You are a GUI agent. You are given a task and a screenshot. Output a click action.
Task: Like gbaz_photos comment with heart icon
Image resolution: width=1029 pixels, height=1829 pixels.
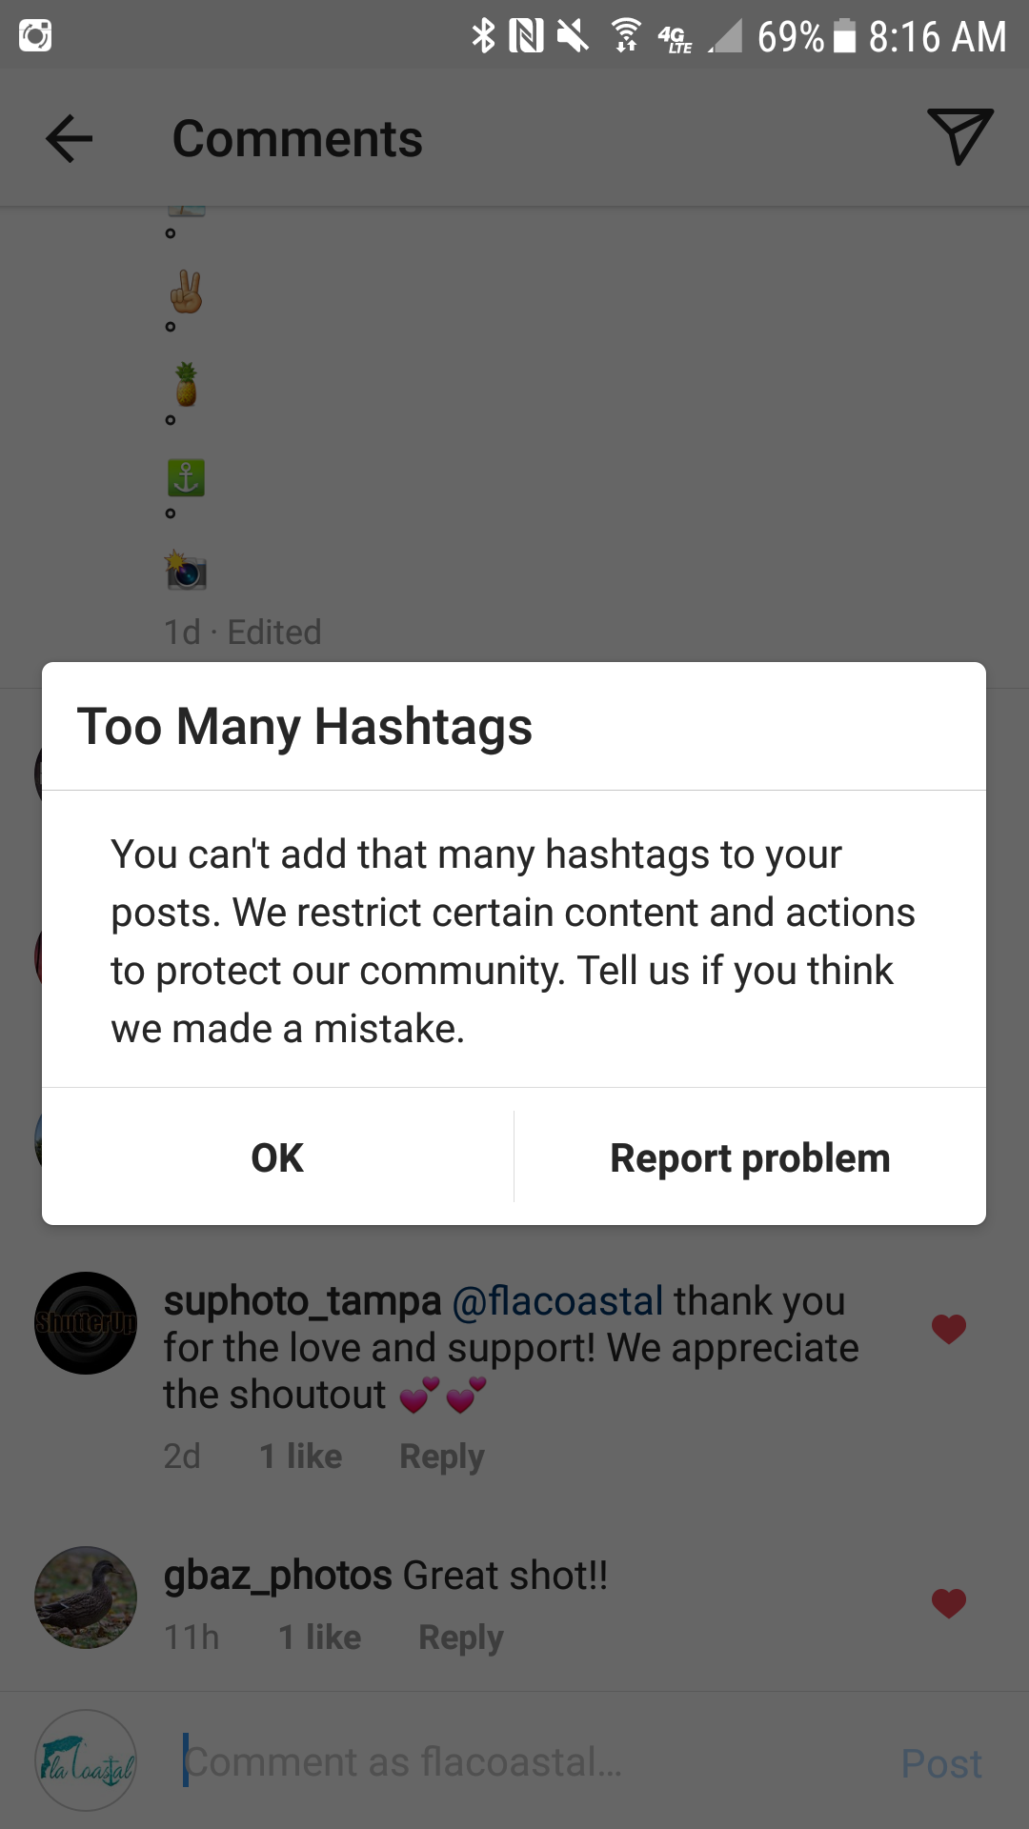point(949,1602)
